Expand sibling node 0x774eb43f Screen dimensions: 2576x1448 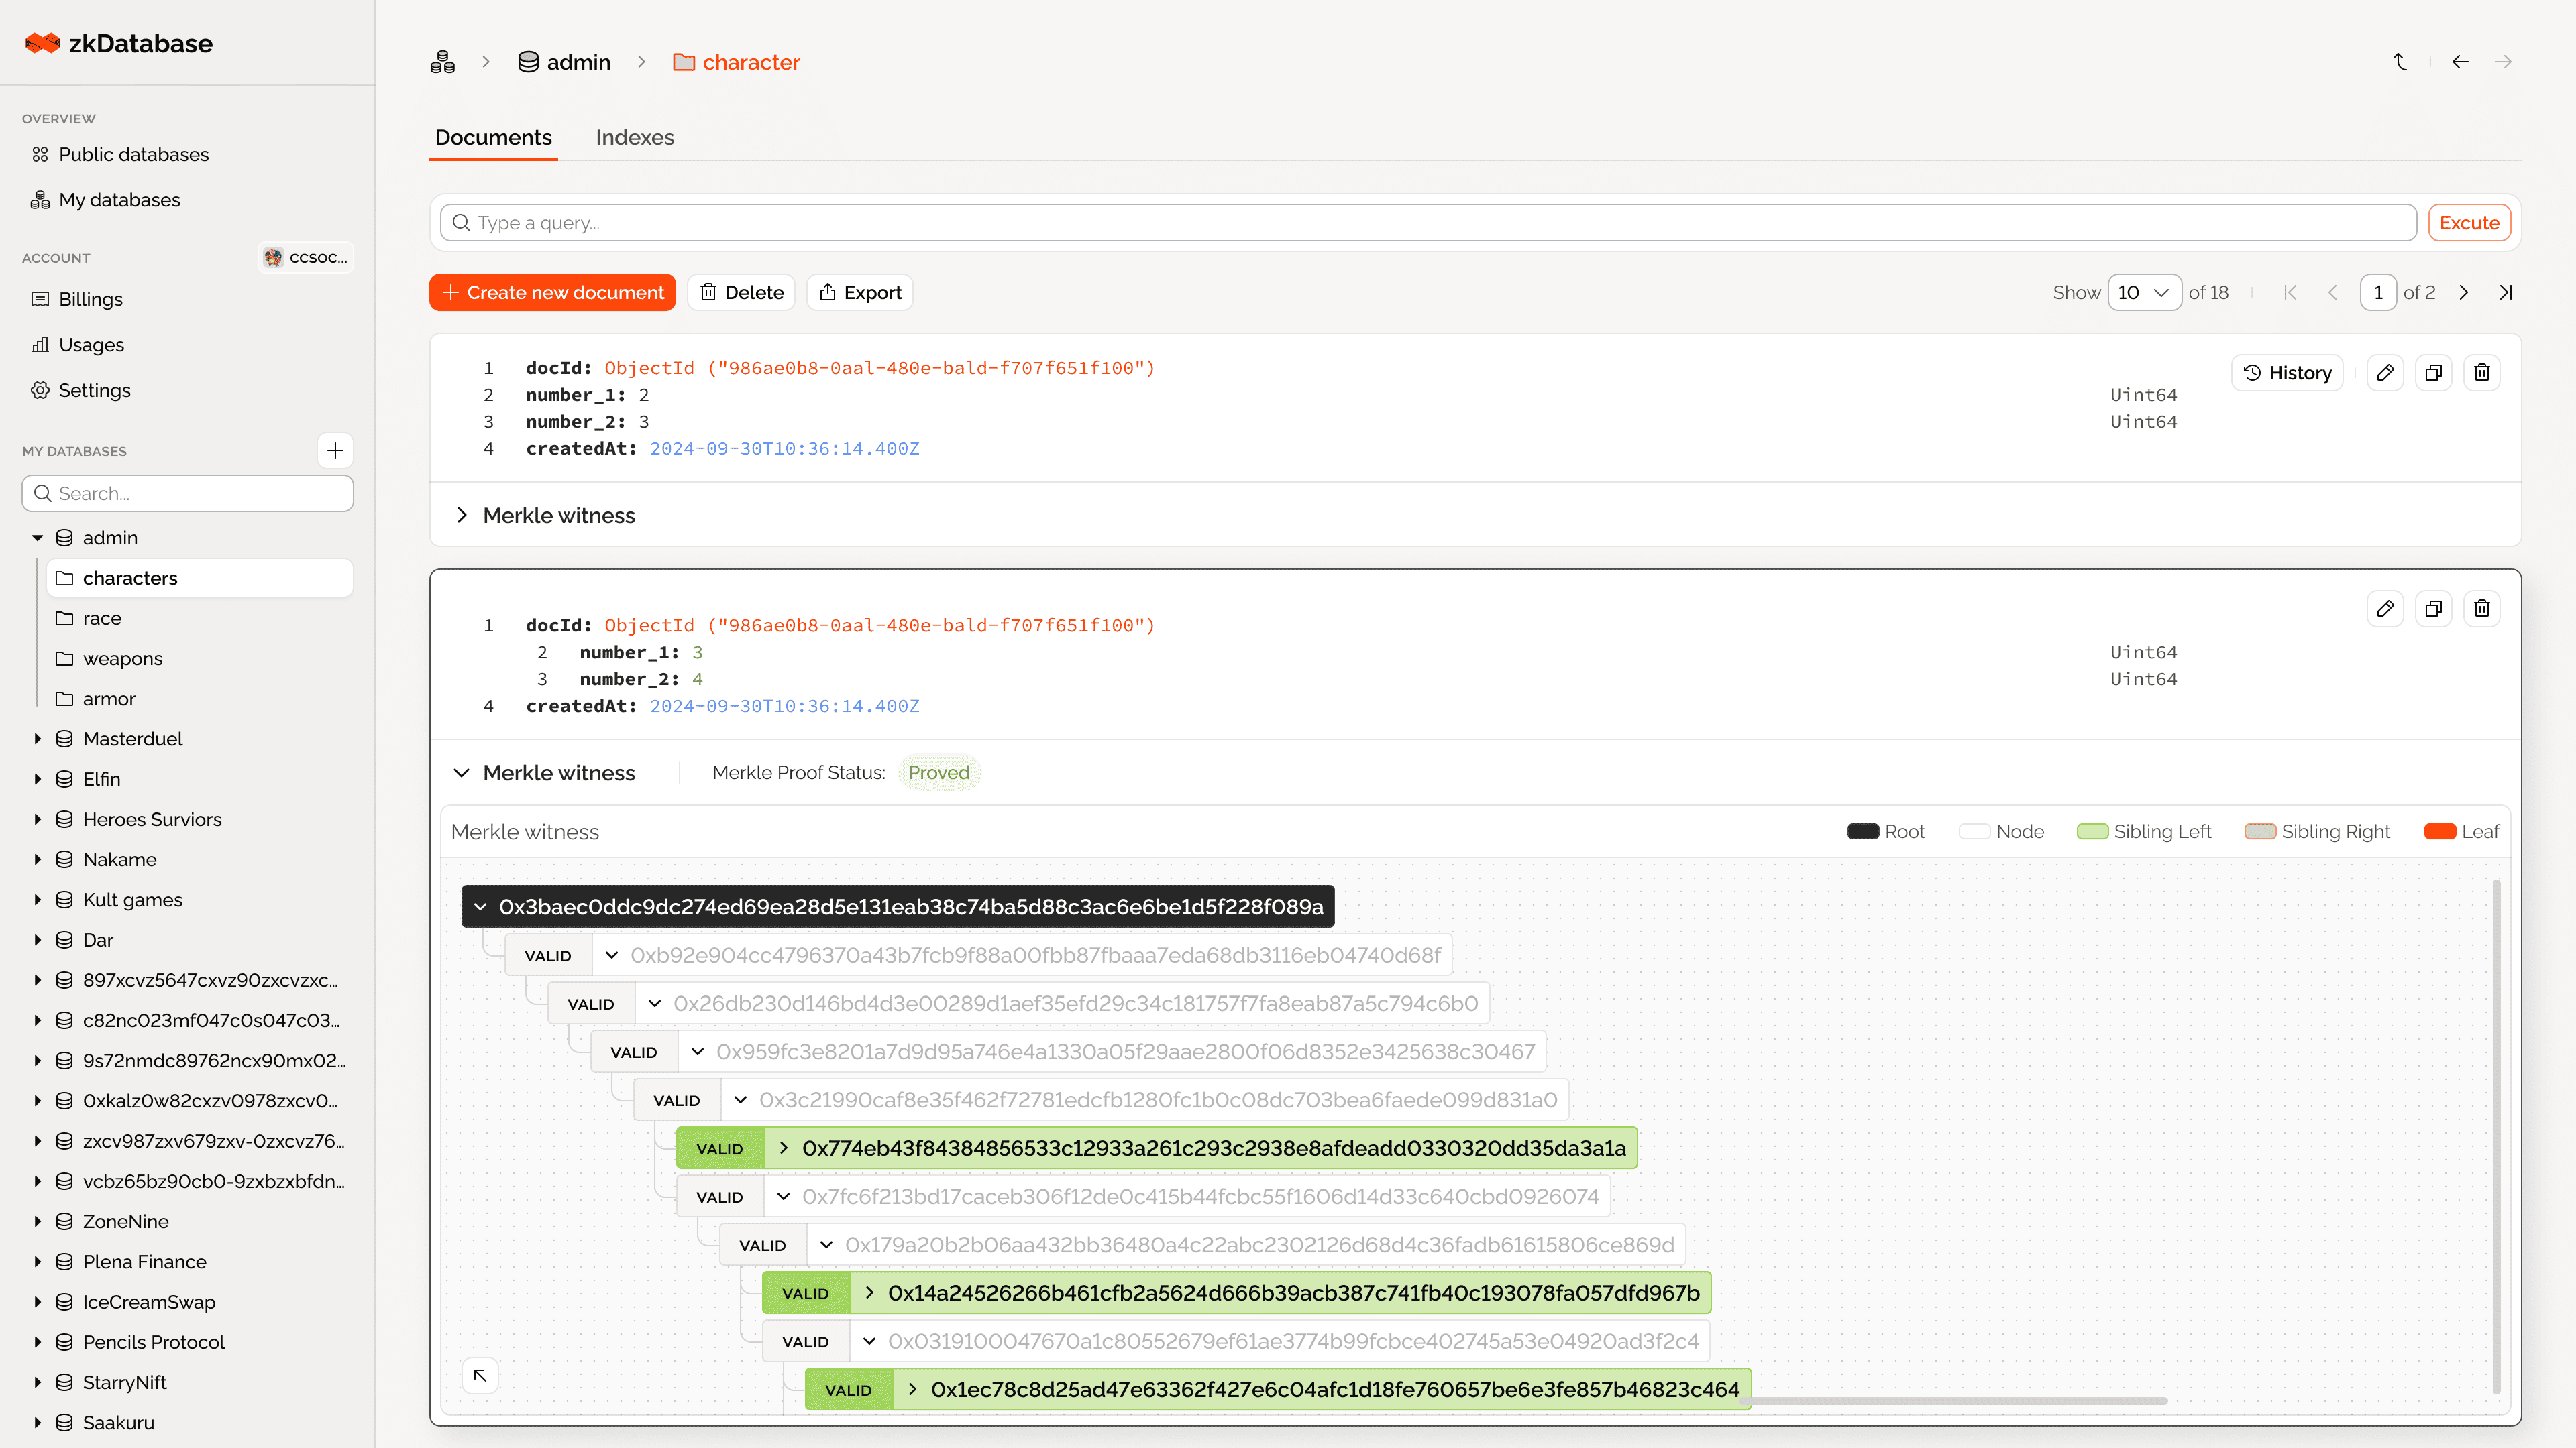point(784,1148)
